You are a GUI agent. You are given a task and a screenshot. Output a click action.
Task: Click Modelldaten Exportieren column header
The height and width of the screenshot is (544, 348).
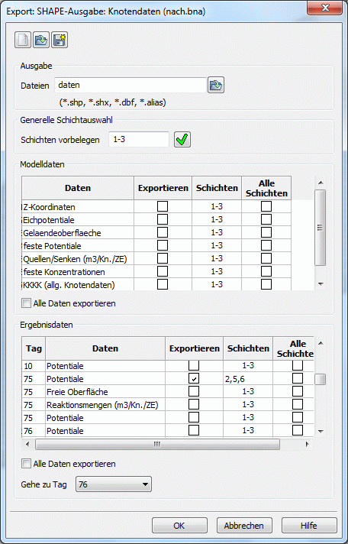[x=163, y=188]
